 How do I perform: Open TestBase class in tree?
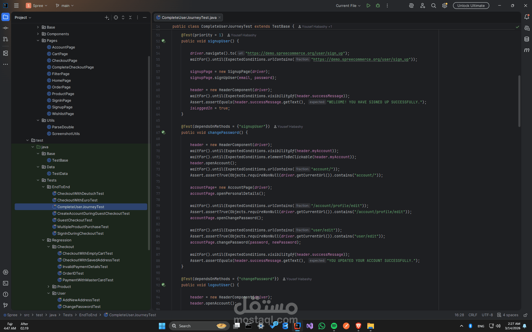(60, 160)
